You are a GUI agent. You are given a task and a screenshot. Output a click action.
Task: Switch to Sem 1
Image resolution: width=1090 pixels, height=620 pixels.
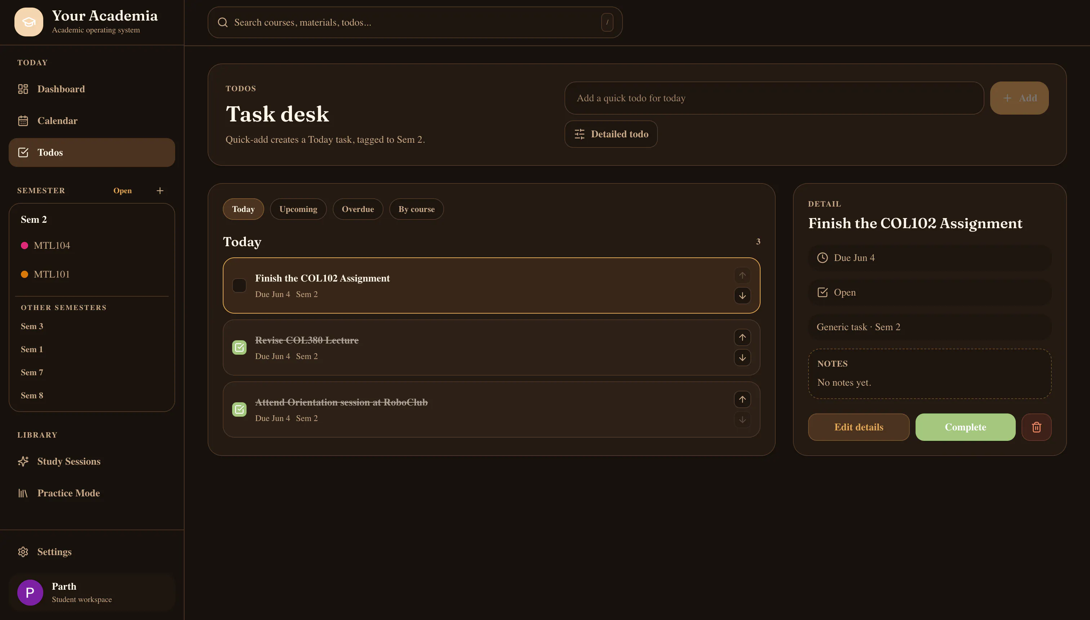pyautogui.click(x=32, y=349)
